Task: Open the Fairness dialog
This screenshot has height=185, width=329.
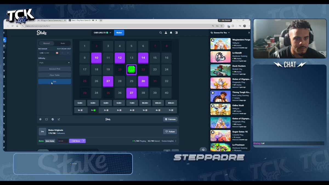Action: coord(170,119)
